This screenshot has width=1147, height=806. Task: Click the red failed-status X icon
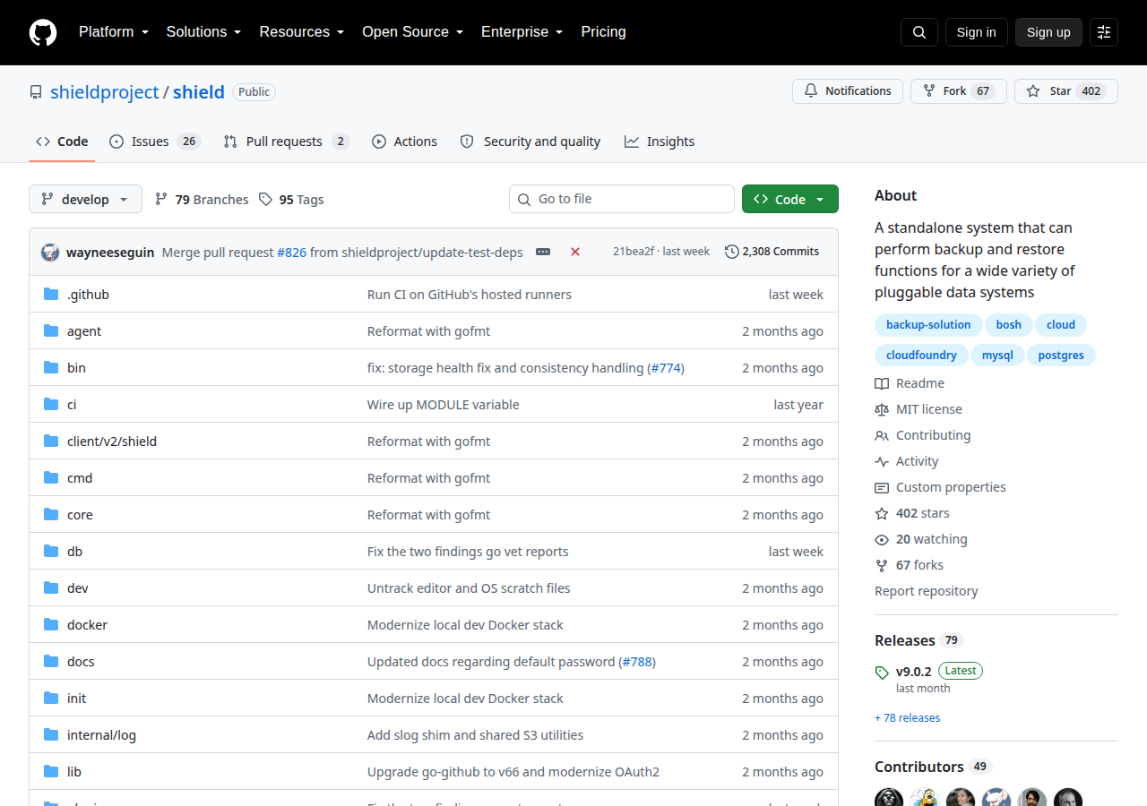click(x=575, y=252)
